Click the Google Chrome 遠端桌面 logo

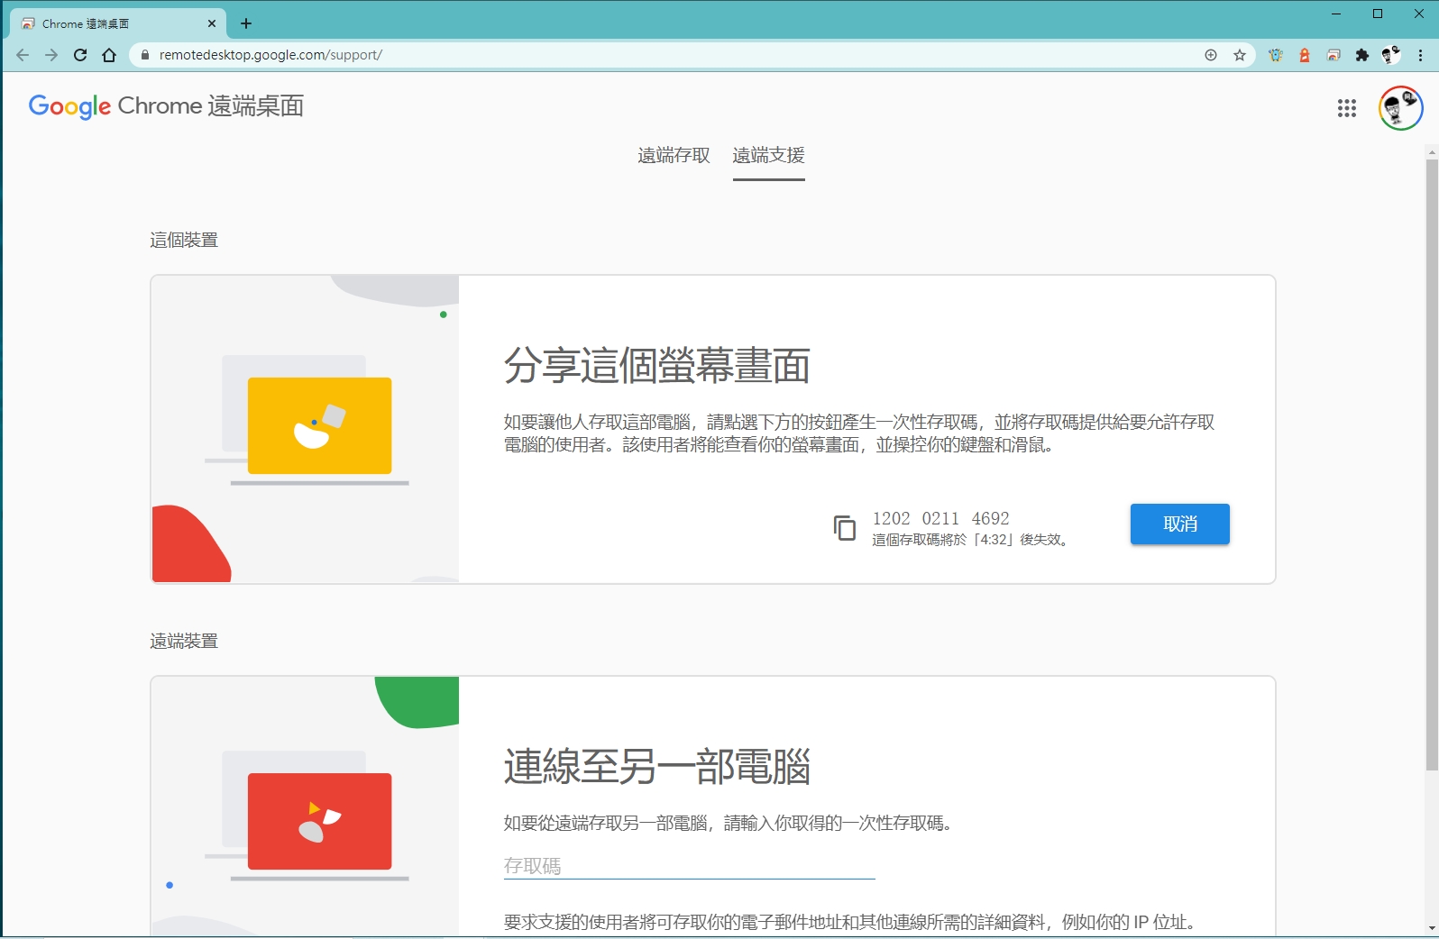(x=166, y=106)
